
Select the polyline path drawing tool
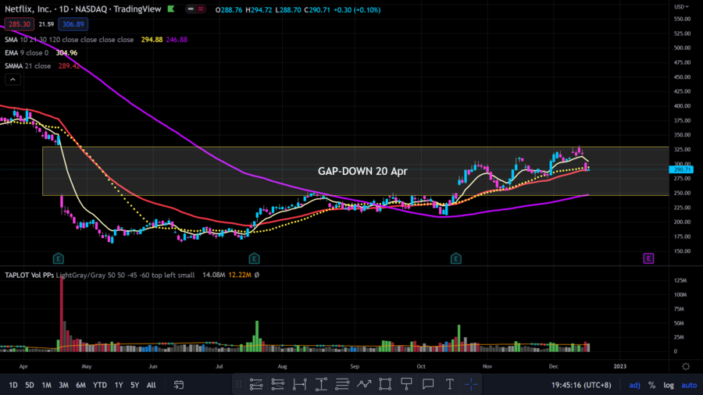point(363,384)
